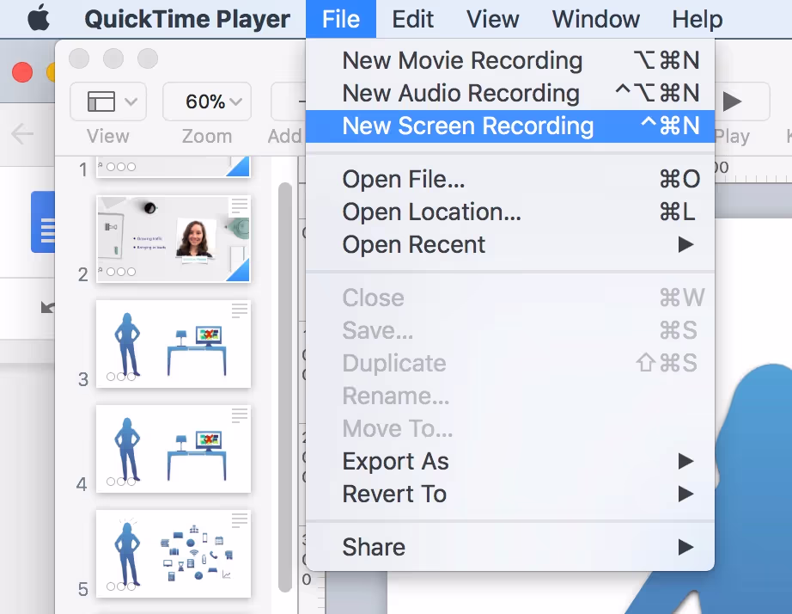792x614 pixels.
Task: Expand the Share submenu
Action: [510, 547]
